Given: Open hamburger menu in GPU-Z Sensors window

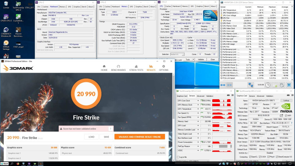Looking at the screenshot, I should pyautogui.click(x=233, y=95).
